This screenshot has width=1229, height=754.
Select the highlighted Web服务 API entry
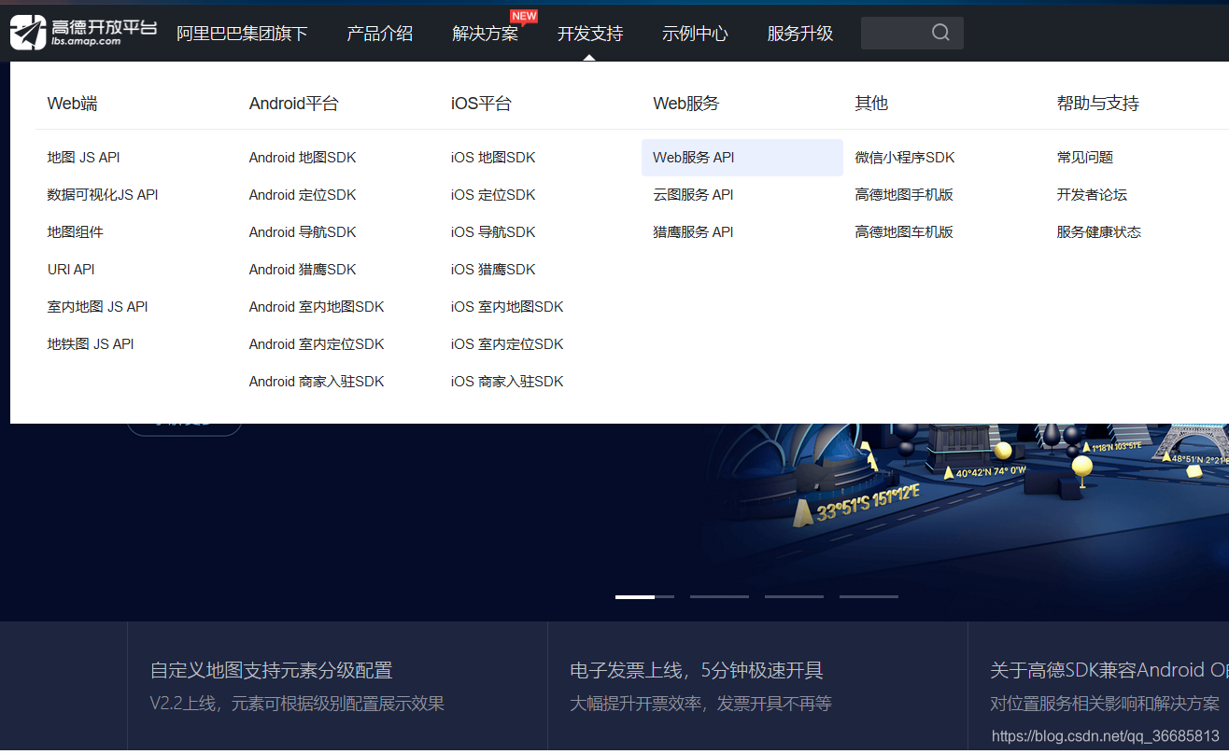(742, 158)
